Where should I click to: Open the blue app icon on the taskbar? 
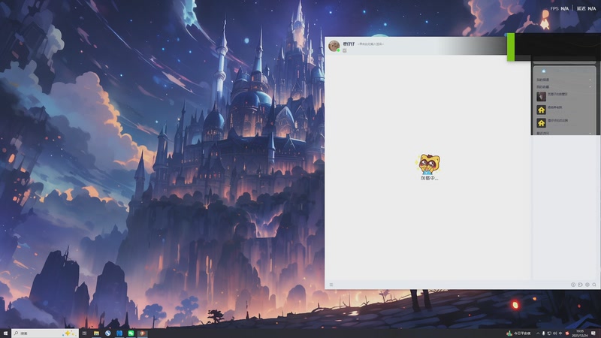pos(119,333)
